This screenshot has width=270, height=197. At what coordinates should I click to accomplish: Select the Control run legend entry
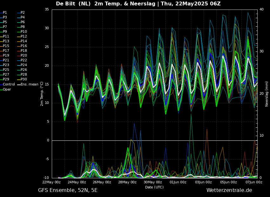point(9,85)
